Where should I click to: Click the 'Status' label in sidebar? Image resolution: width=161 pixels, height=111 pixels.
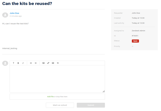pos(117,41)
